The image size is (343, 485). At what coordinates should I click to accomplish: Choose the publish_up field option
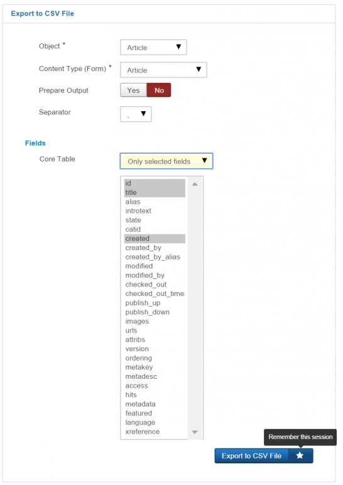click(155, 303)
